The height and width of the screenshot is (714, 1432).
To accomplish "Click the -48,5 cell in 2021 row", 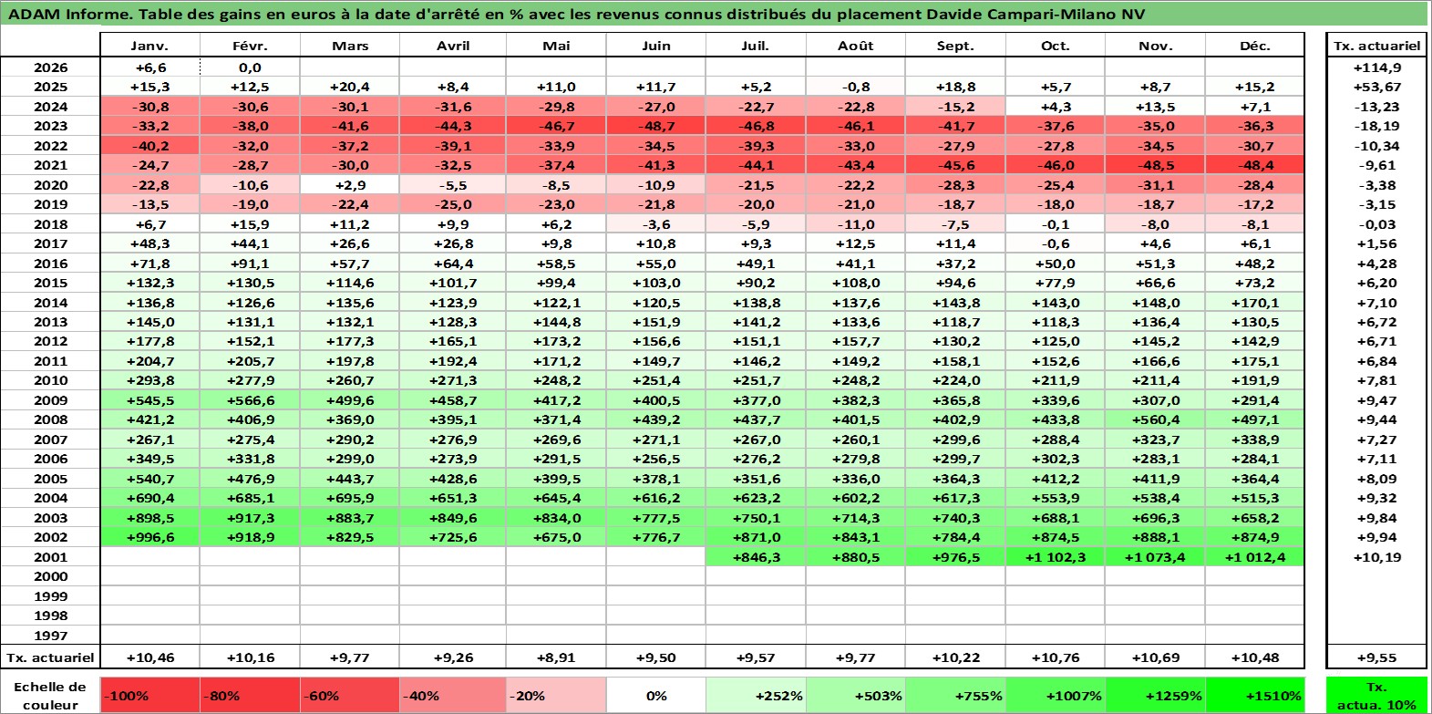I will [x=1155, y=165].
